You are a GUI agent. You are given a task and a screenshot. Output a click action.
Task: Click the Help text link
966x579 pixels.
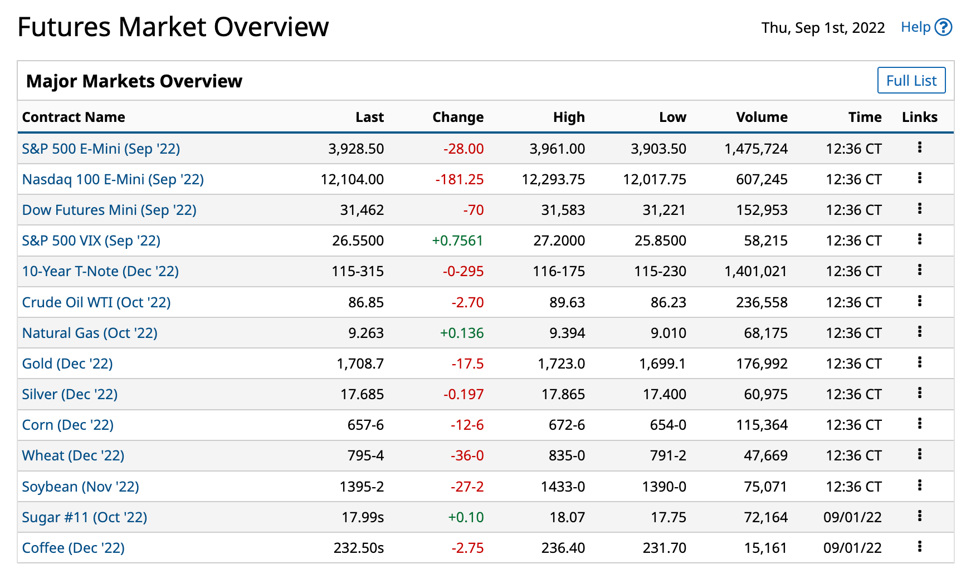tap(915, 27)
